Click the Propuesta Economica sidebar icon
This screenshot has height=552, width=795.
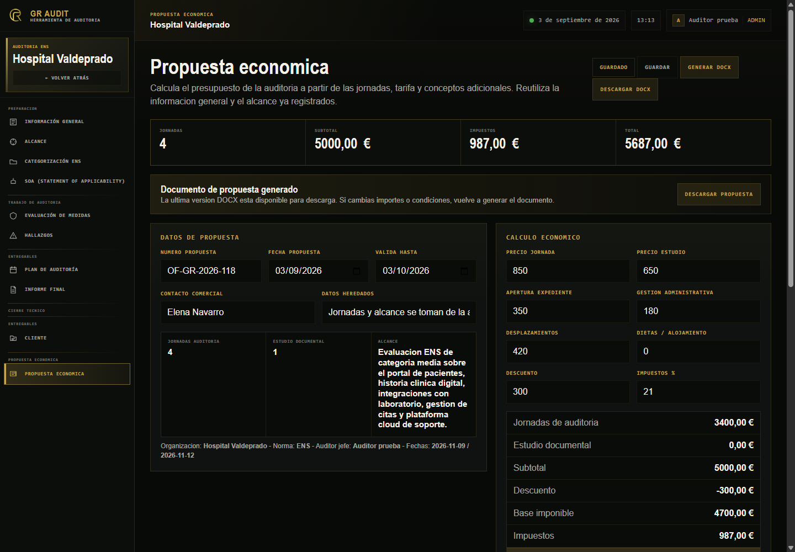[13, 374]
